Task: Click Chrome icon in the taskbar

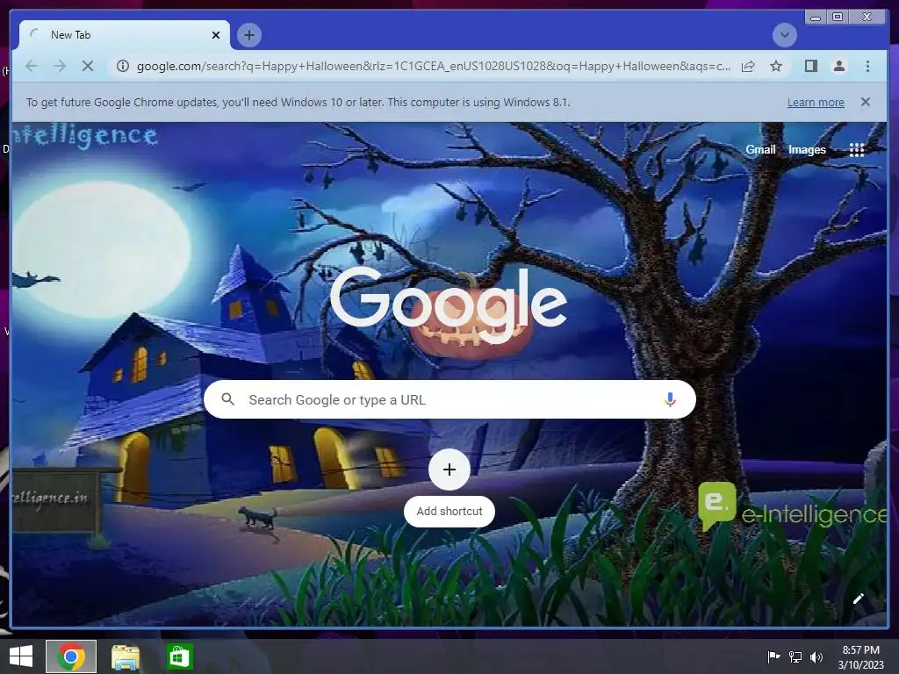Action: [x=71, y=656]
